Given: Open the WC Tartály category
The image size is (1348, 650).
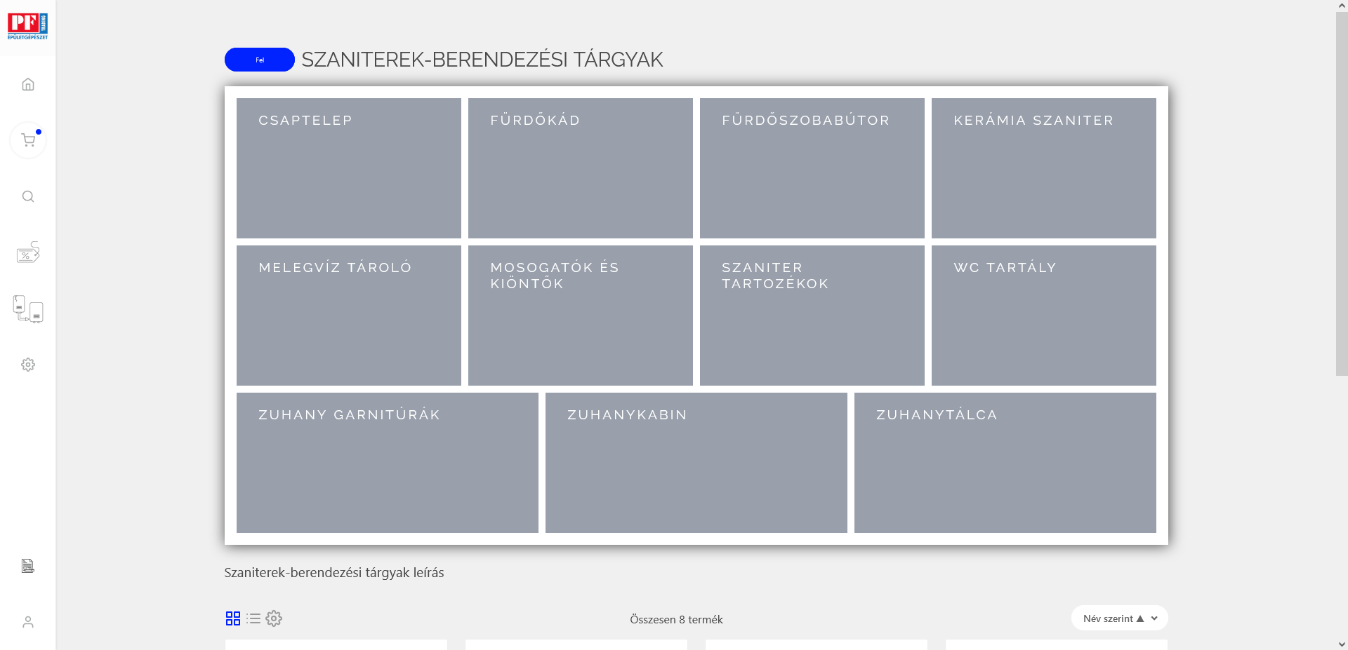Looking at the screenshot, I should tap(1044, 316).
